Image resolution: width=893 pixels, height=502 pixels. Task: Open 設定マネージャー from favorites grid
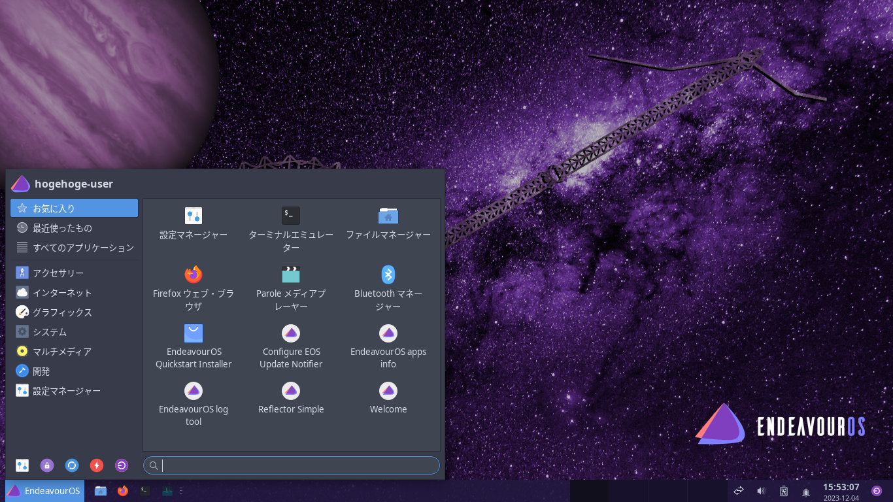pyautogui.click(x=194, y=223)
